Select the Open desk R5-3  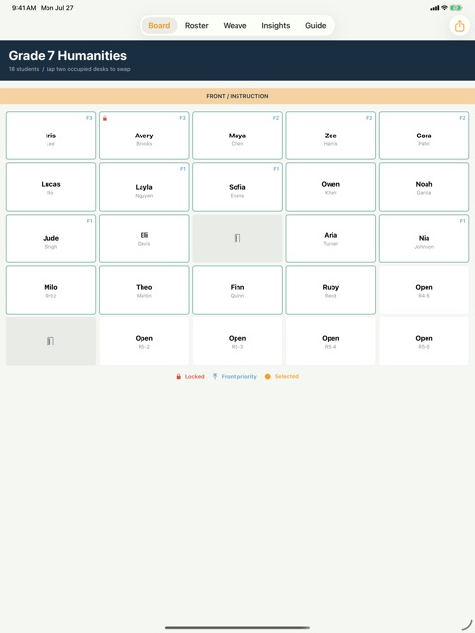[x=237, y=341]
